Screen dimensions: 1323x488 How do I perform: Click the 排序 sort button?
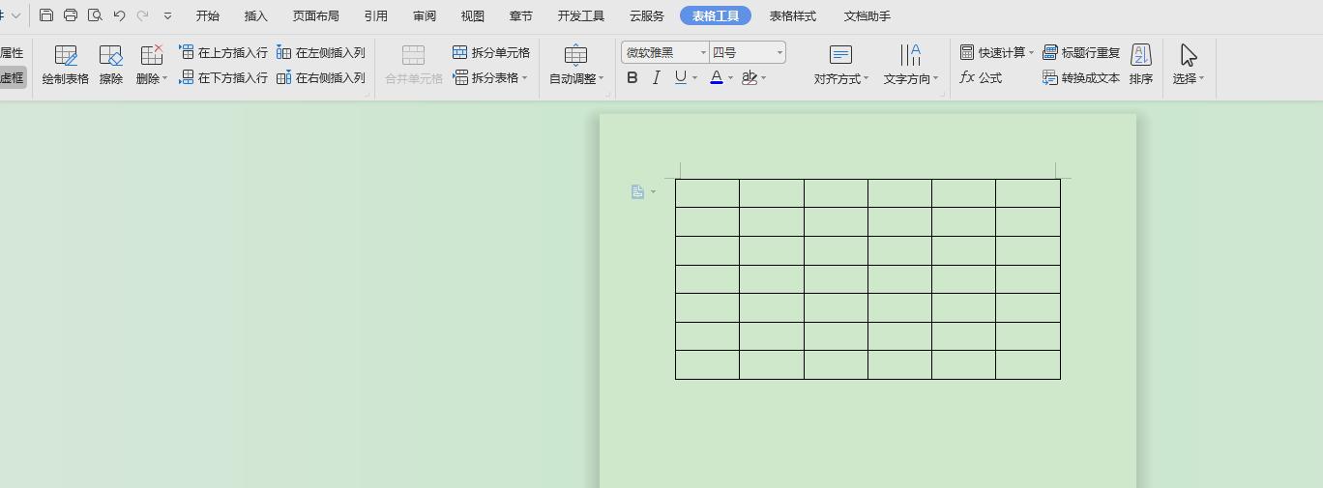[1141, 65]
